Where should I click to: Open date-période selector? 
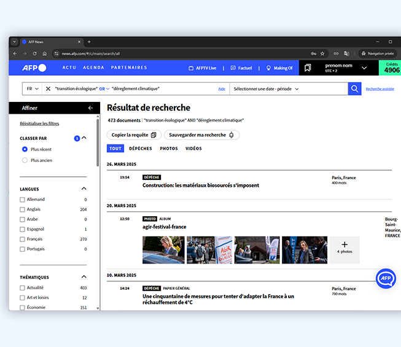(x=266, y=89)
